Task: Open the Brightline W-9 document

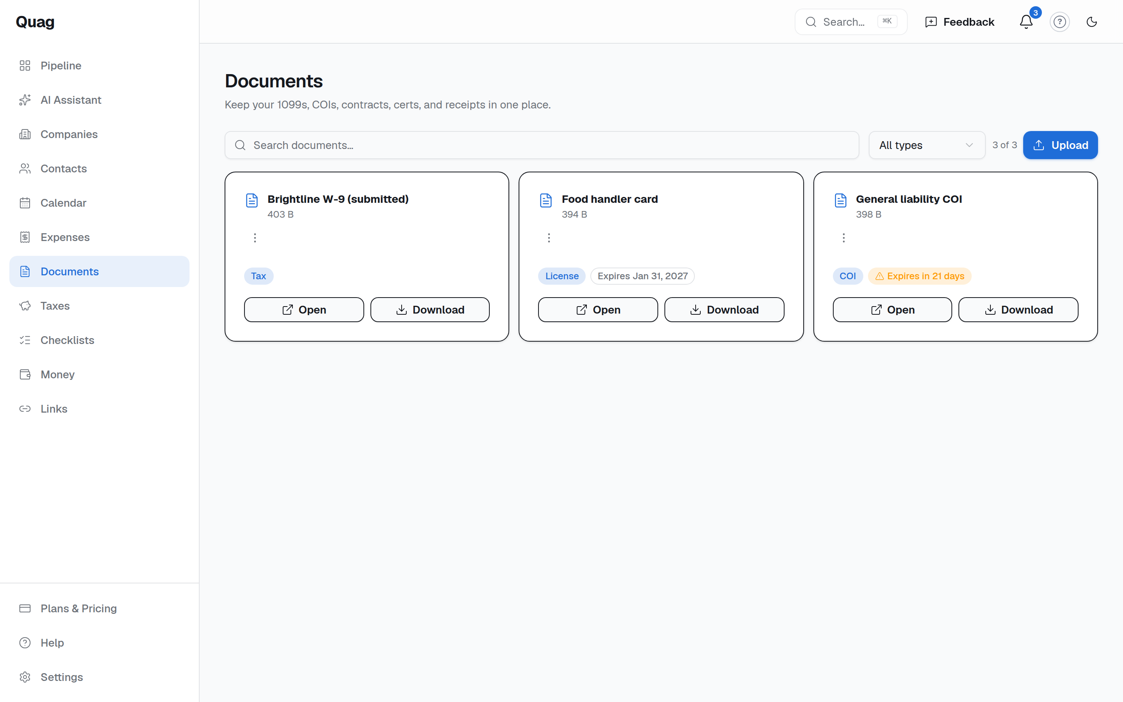Action: [x=304, y=310]
